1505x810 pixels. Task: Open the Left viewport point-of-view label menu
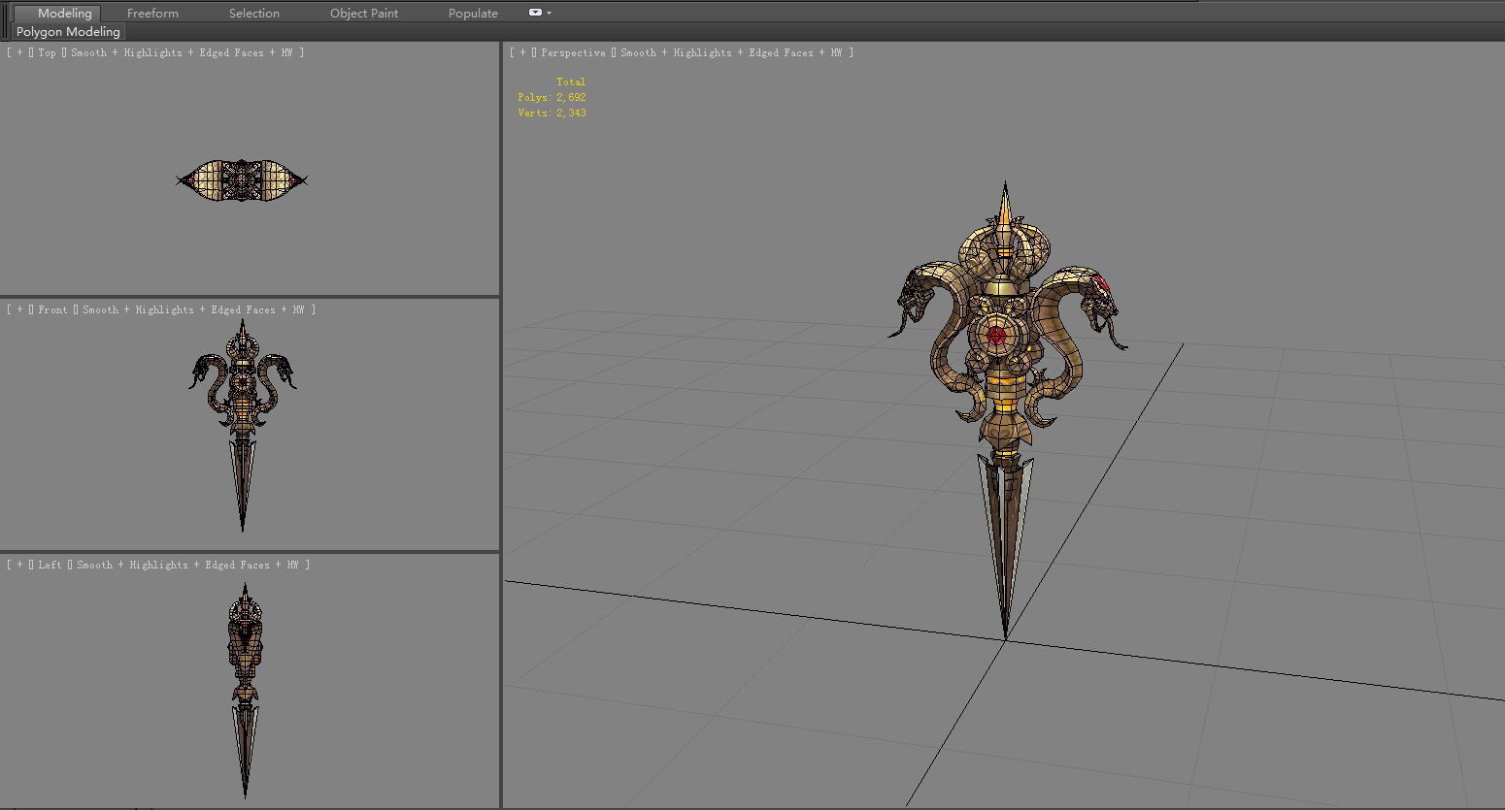point(50,565)
